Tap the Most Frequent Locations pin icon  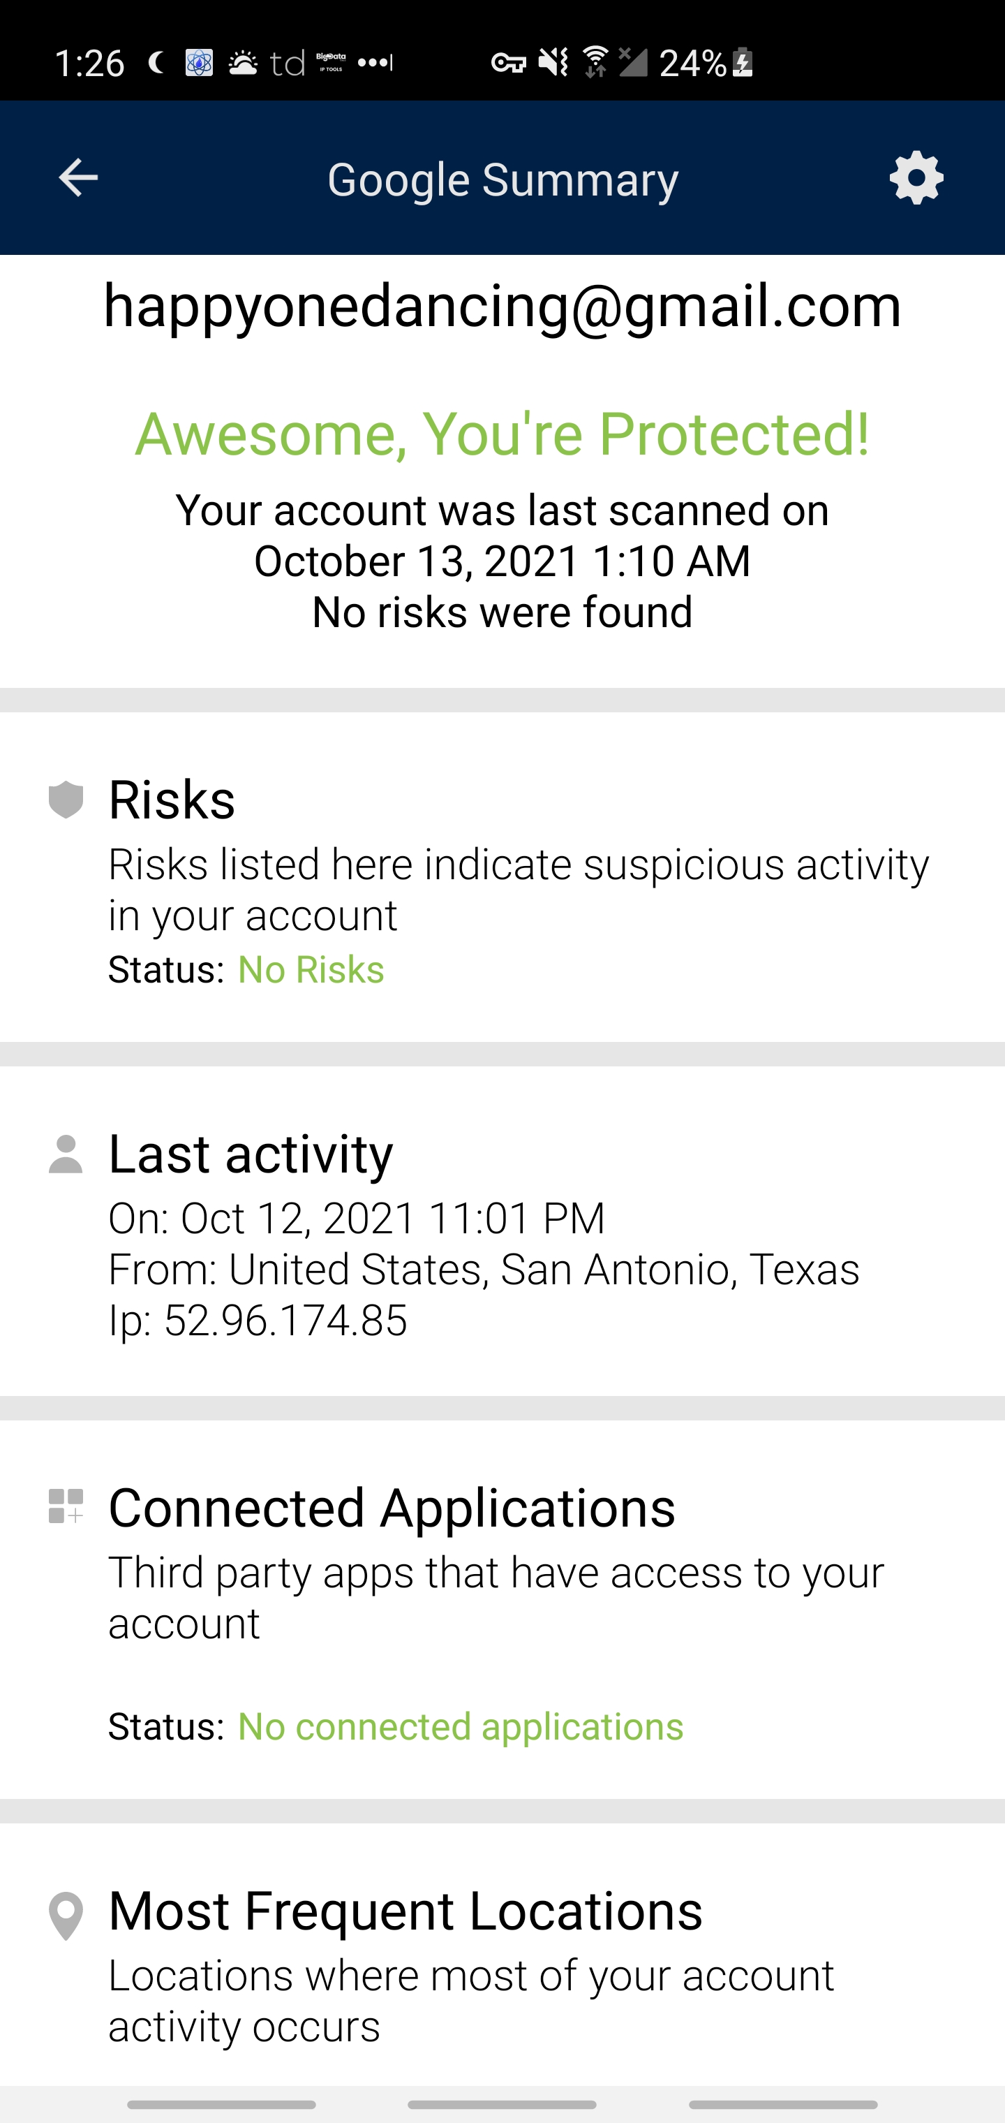click(66, 1916)
